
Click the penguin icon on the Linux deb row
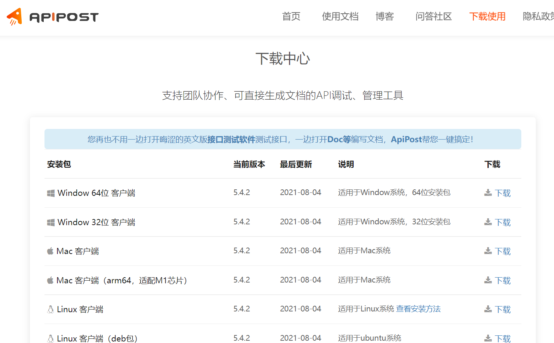click(50, 338)
